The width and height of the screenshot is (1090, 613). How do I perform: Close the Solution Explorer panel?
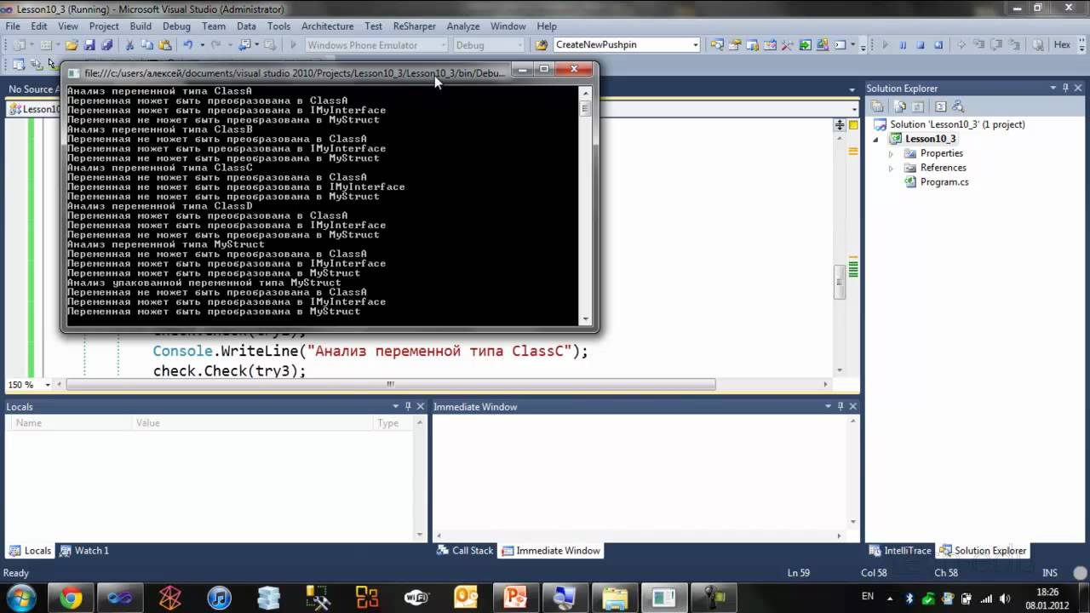[x=1076, y=89]
